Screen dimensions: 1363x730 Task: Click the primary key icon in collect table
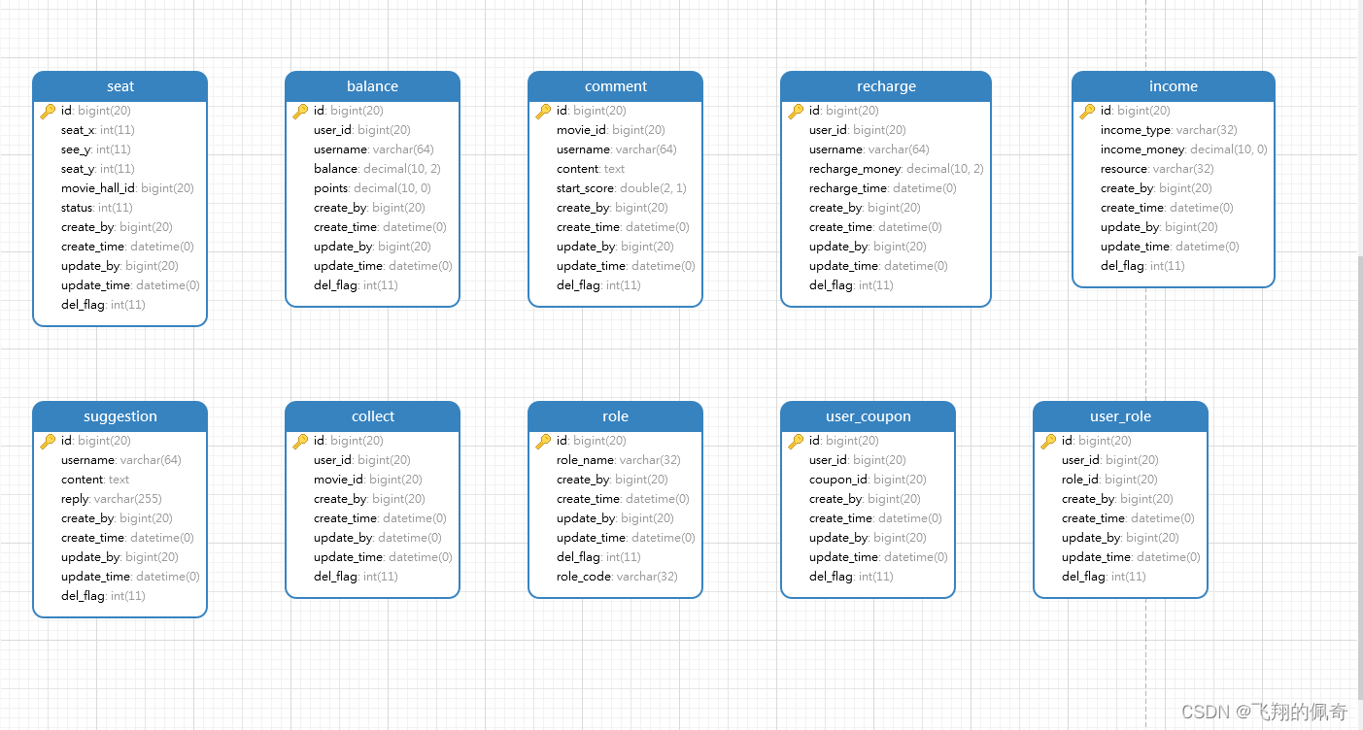coord(301,441)
